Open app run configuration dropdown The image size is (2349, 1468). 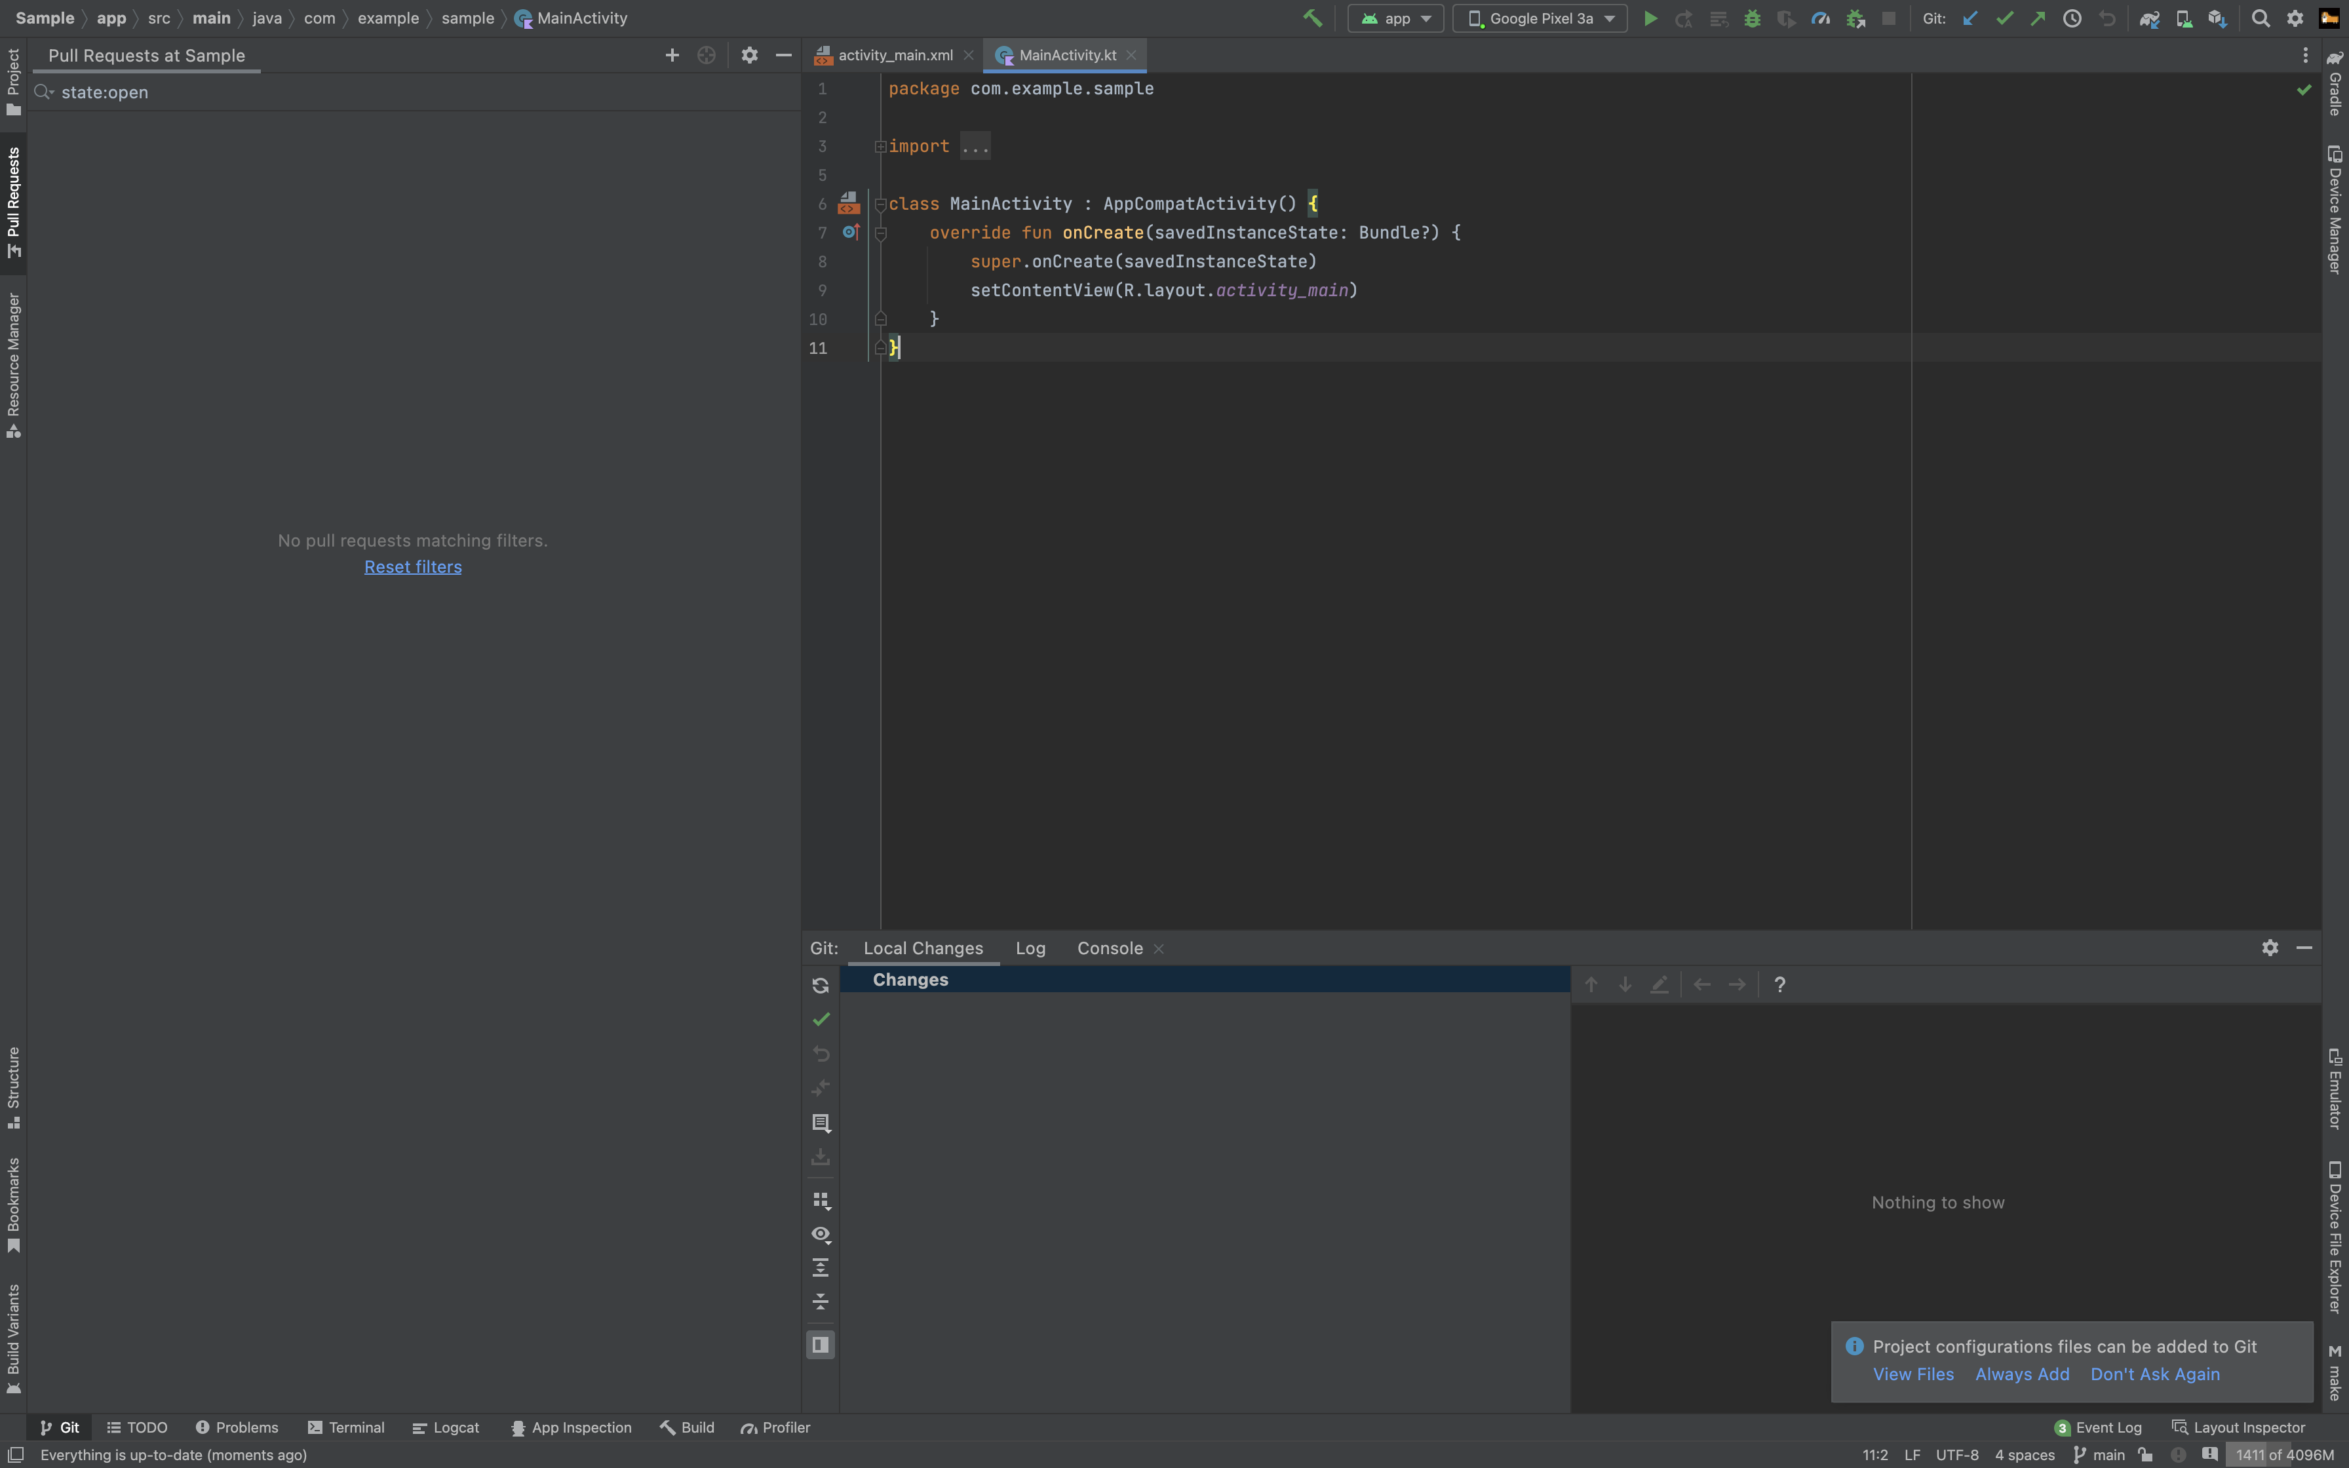[1395, 18]
